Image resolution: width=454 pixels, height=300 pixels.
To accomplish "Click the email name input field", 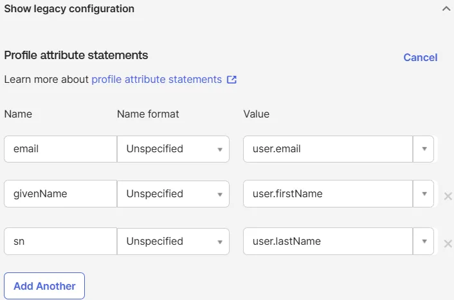I will coord(60,149).
